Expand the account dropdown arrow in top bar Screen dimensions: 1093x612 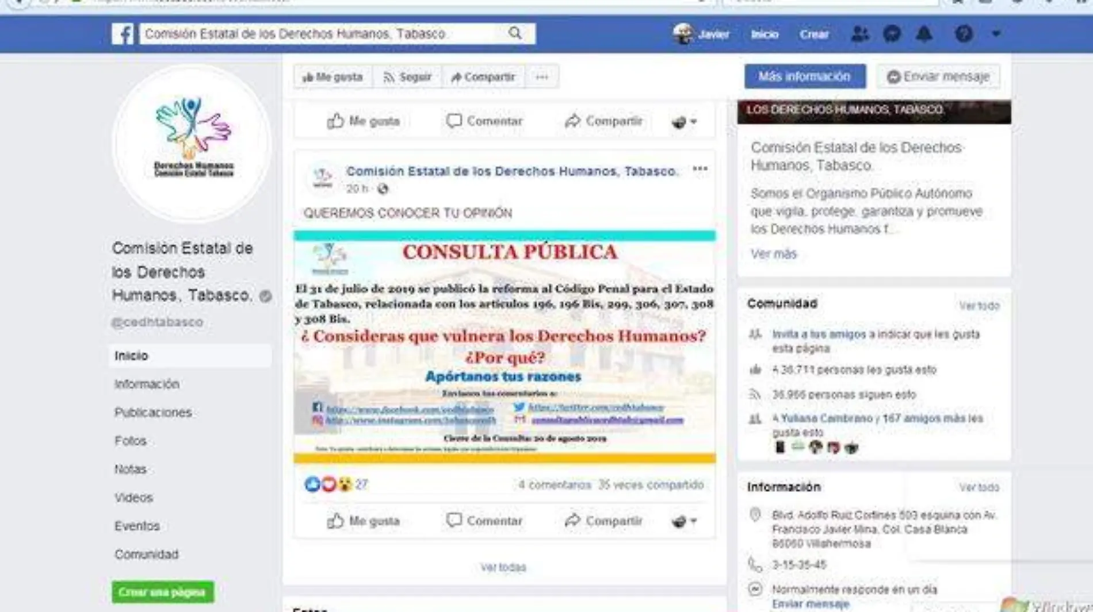tap(996, 34)
